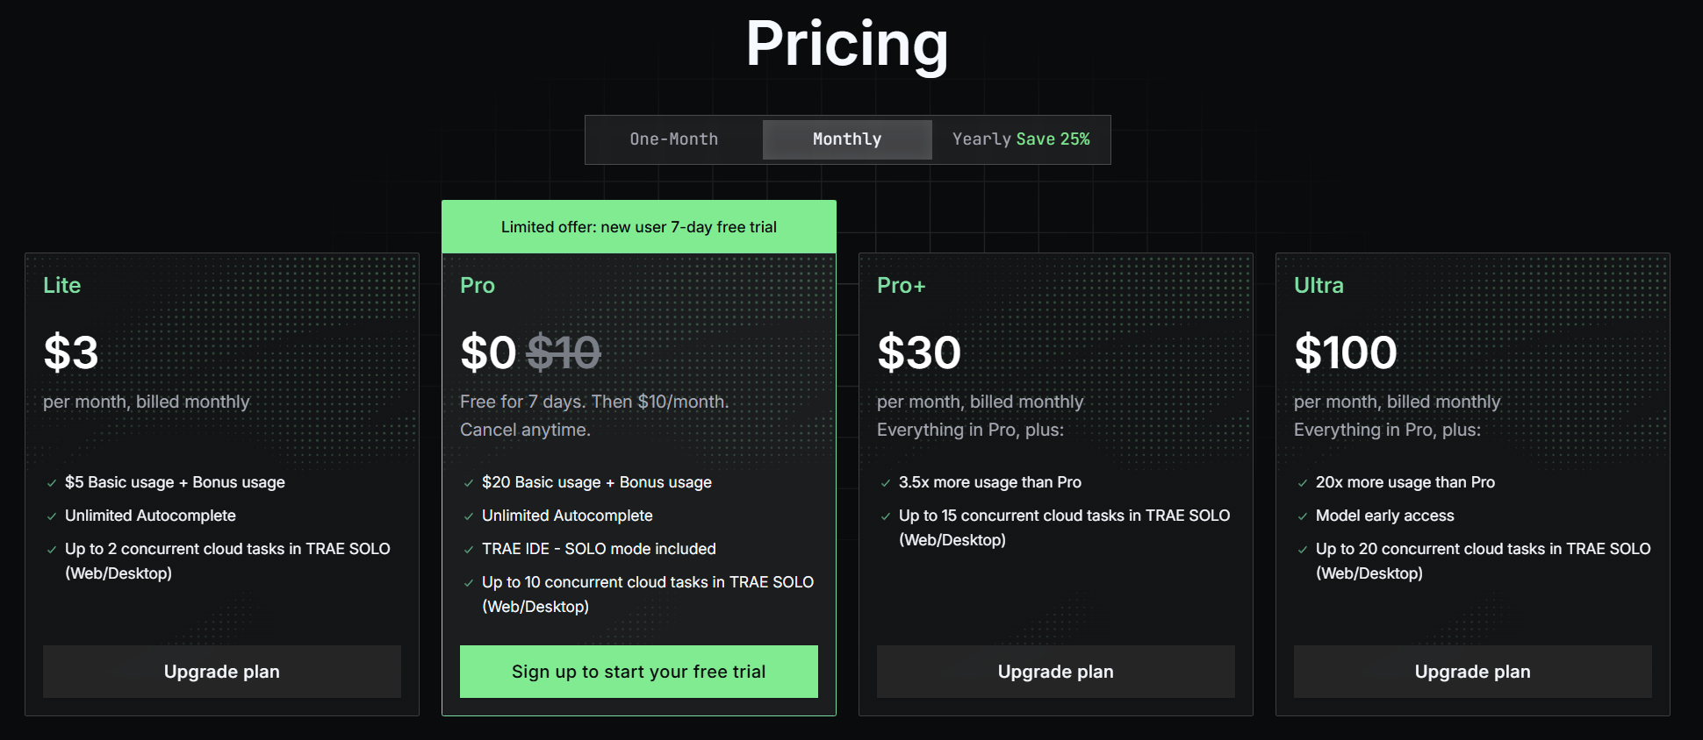The width and height of the screenshot is (1703, 740).
Task: Click the crossed-out $10 Pro price
Action: [x=564, y=352]
